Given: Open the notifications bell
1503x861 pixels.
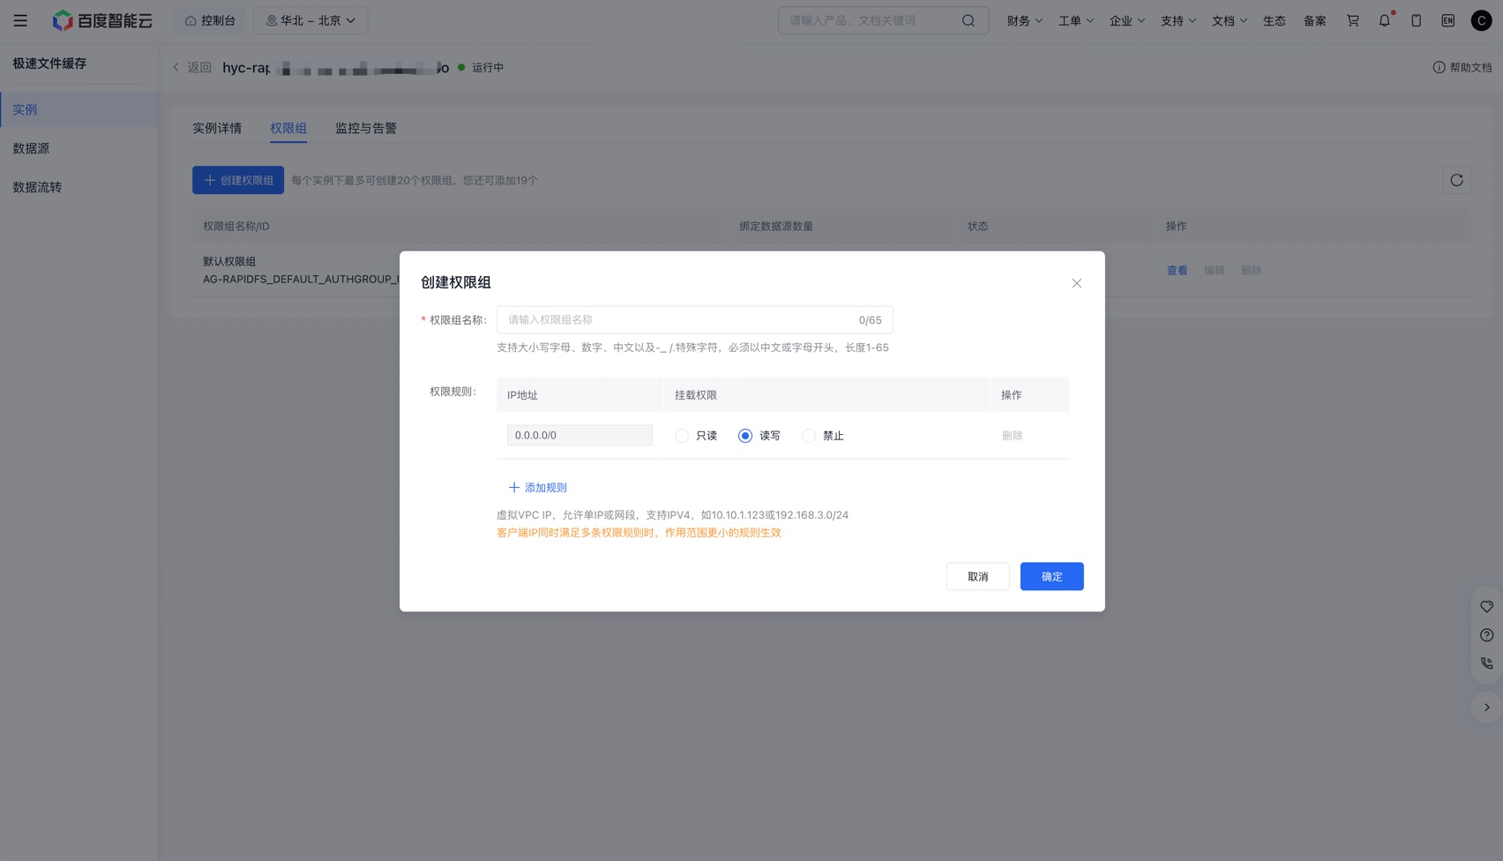Looking at the screenshot, I should (x=1384, y=20).
